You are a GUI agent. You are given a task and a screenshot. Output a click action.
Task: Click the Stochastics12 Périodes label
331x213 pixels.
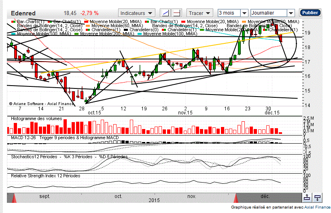coord(69,157)
